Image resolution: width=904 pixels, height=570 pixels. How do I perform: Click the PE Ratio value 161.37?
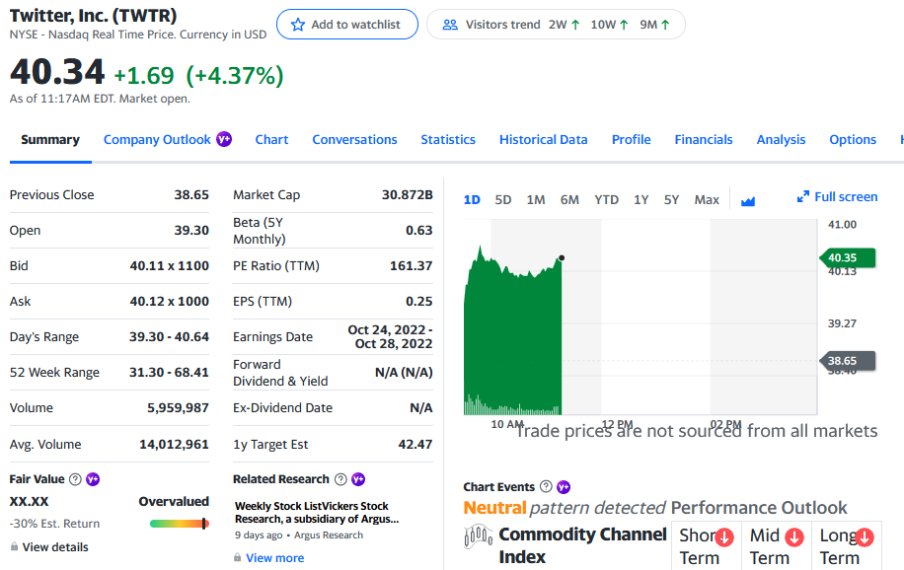(412, 265)
